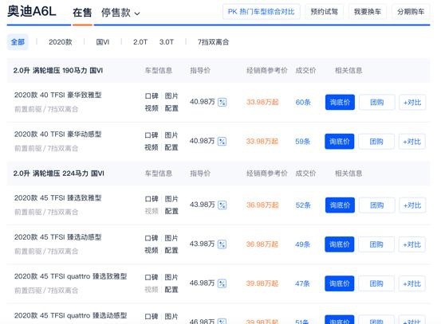441x324 pixels.
Task: Open price calculator icon for 45 TFSI quattro 臻选致雅型
Action: pos(222,283)
